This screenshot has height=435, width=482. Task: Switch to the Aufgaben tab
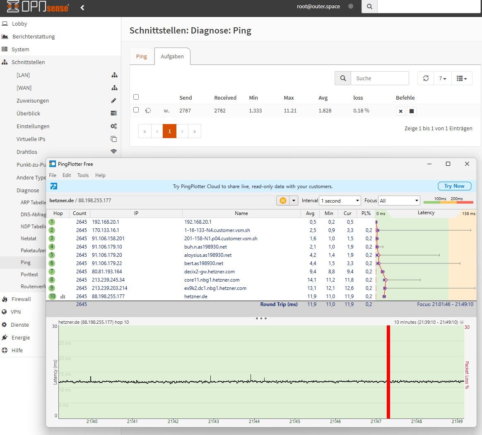pyautogui.click(x=172, y=57)
